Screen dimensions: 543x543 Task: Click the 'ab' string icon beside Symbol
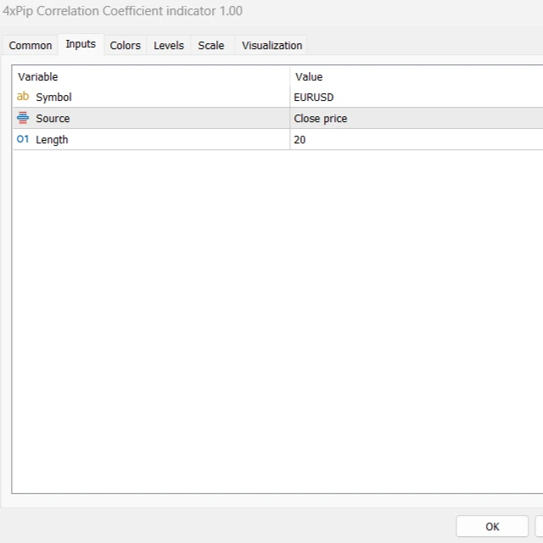point(23,97)
